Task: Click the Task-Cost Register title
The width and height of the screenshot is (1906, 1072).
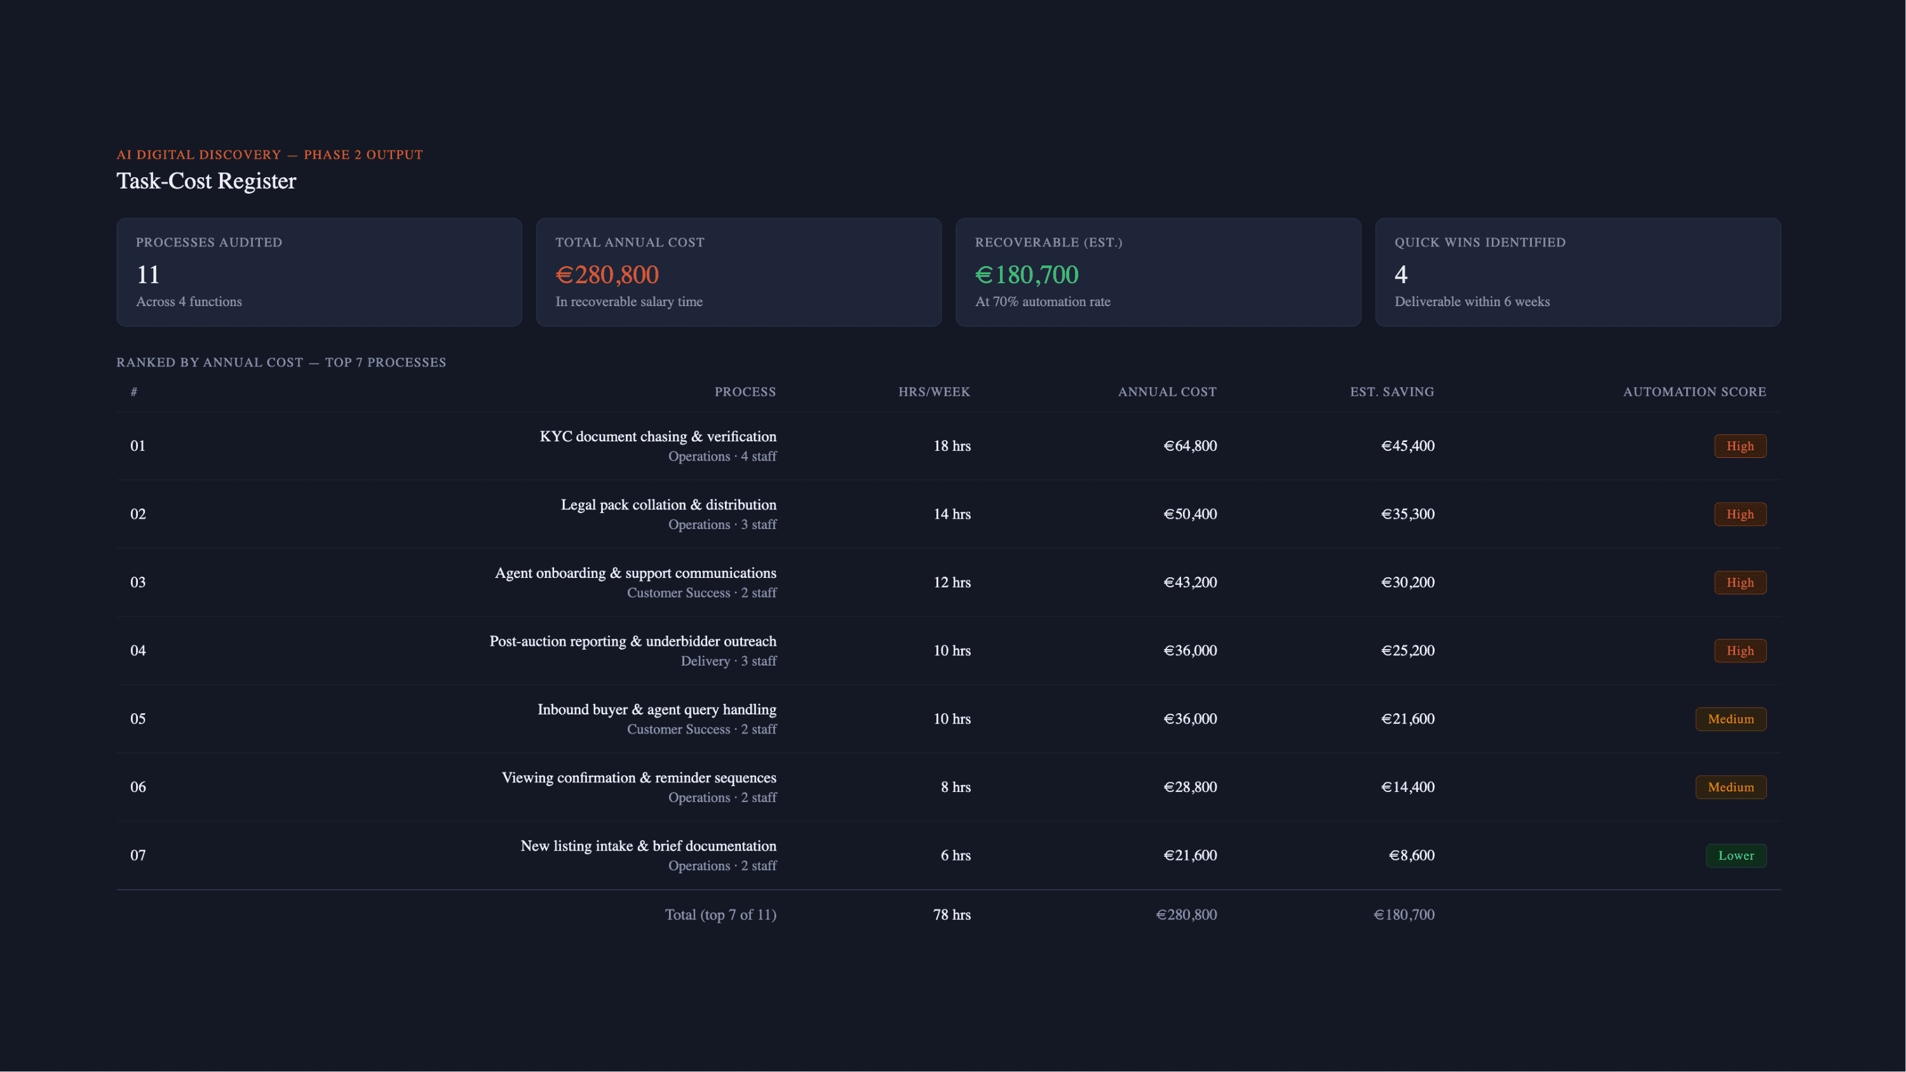Action: 206,180
